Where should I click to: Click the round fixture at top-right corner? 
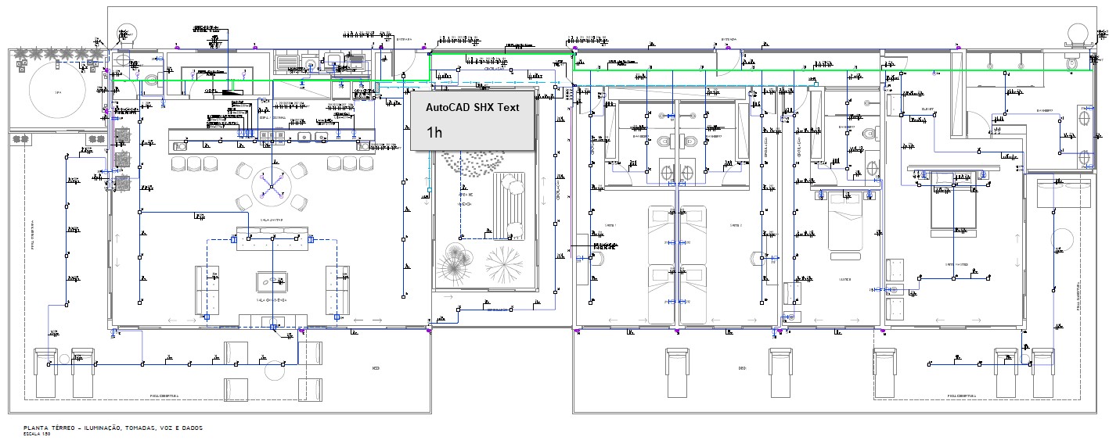tap(1078, 33)
